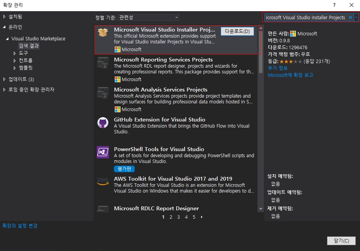The image size is (360, 251).
Task: Clear the search box with the X icon
Action: (x=350, y=17)
